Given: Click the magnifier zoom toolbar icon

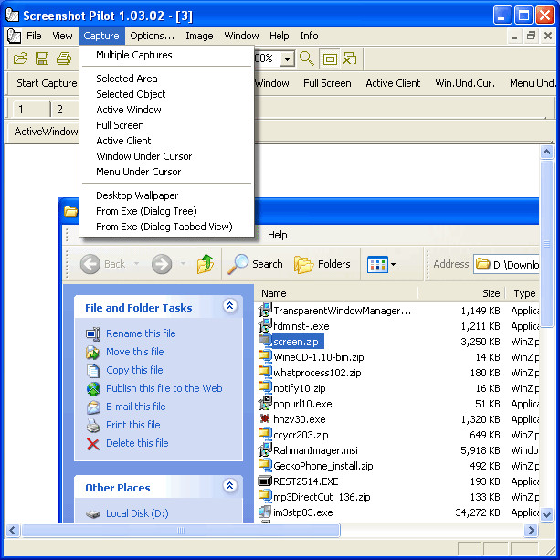Looking at the screenshot, I should click(x=306, y=58).
